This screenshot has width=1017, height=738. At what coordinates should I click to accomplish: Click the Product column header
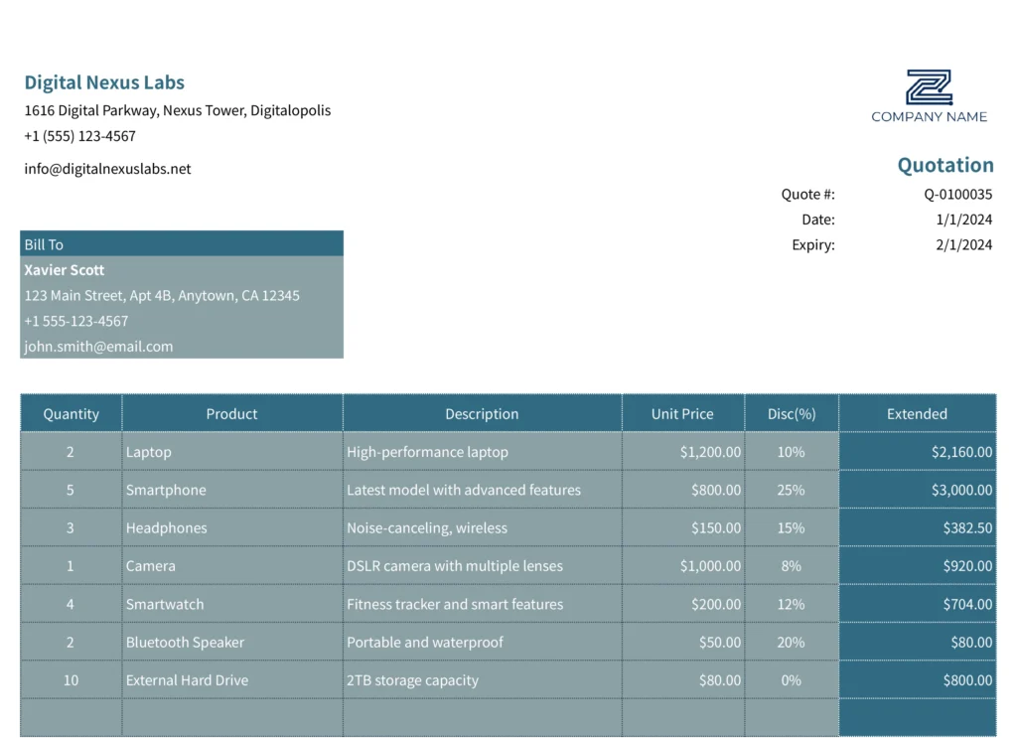[x=231, y=413]
